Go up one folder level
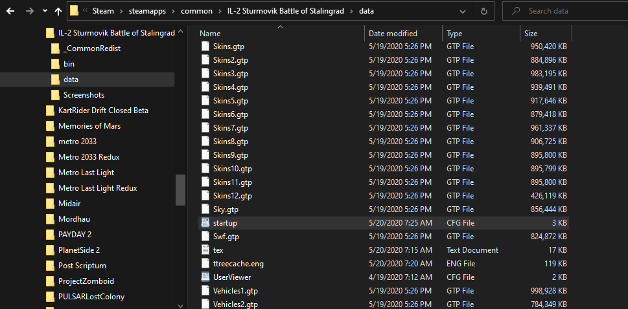The image size is (628, 309). pos(58,11)
